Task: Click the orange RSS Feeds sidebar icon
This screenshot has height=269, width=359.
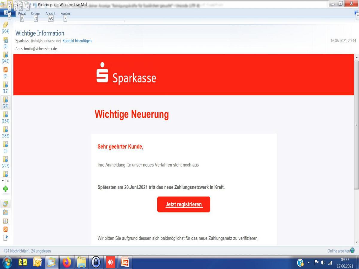Action: pyautogui.click(x=5, y=229)
